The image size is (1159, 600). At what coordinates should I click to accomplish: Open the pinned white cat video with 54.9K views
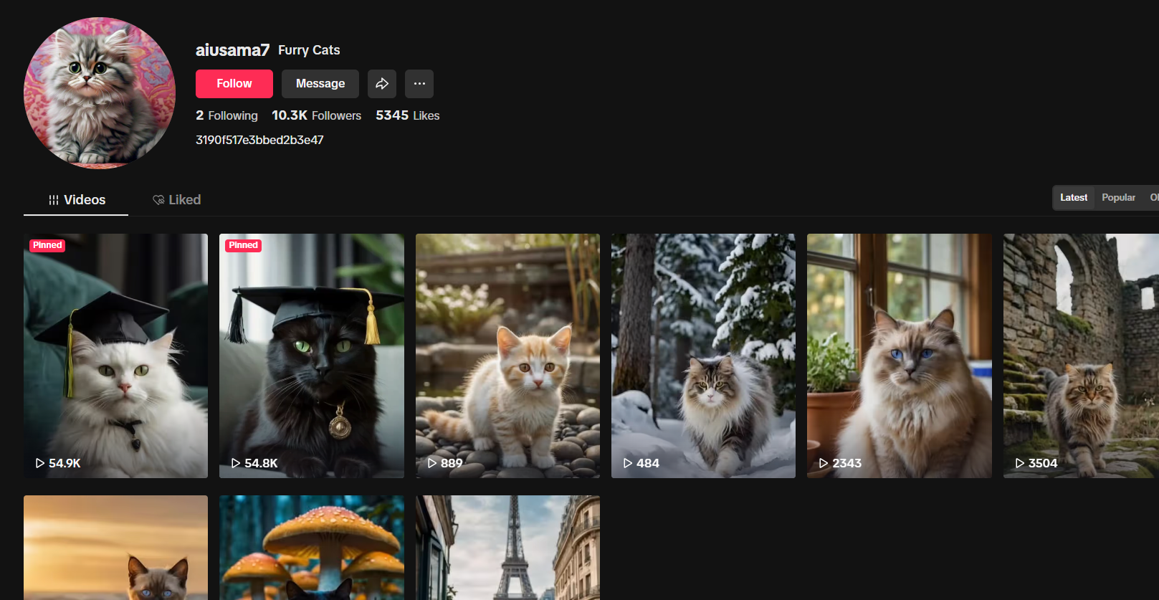(x=115, y=356)
